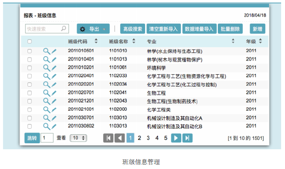Open the 导出 export dropdown
This screenshot has height=169, width=285.
(93, 29)
